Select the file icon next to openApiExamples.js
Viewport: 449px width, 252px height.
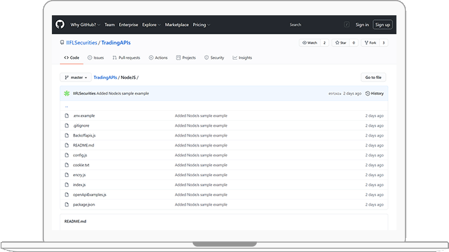(x=67, y=194)
